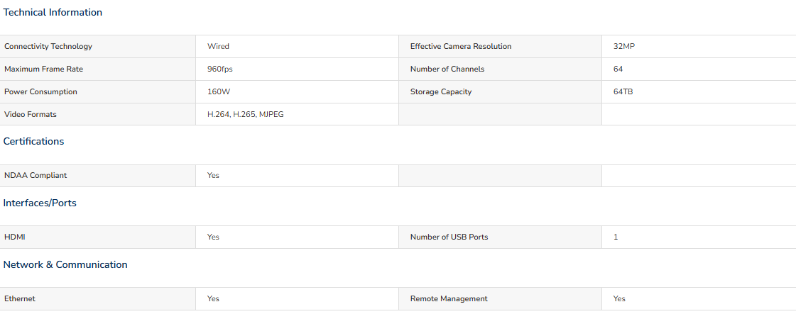Screen dimensions: 796x314
Task: Click the Number of Channels label
Action: 447,69
